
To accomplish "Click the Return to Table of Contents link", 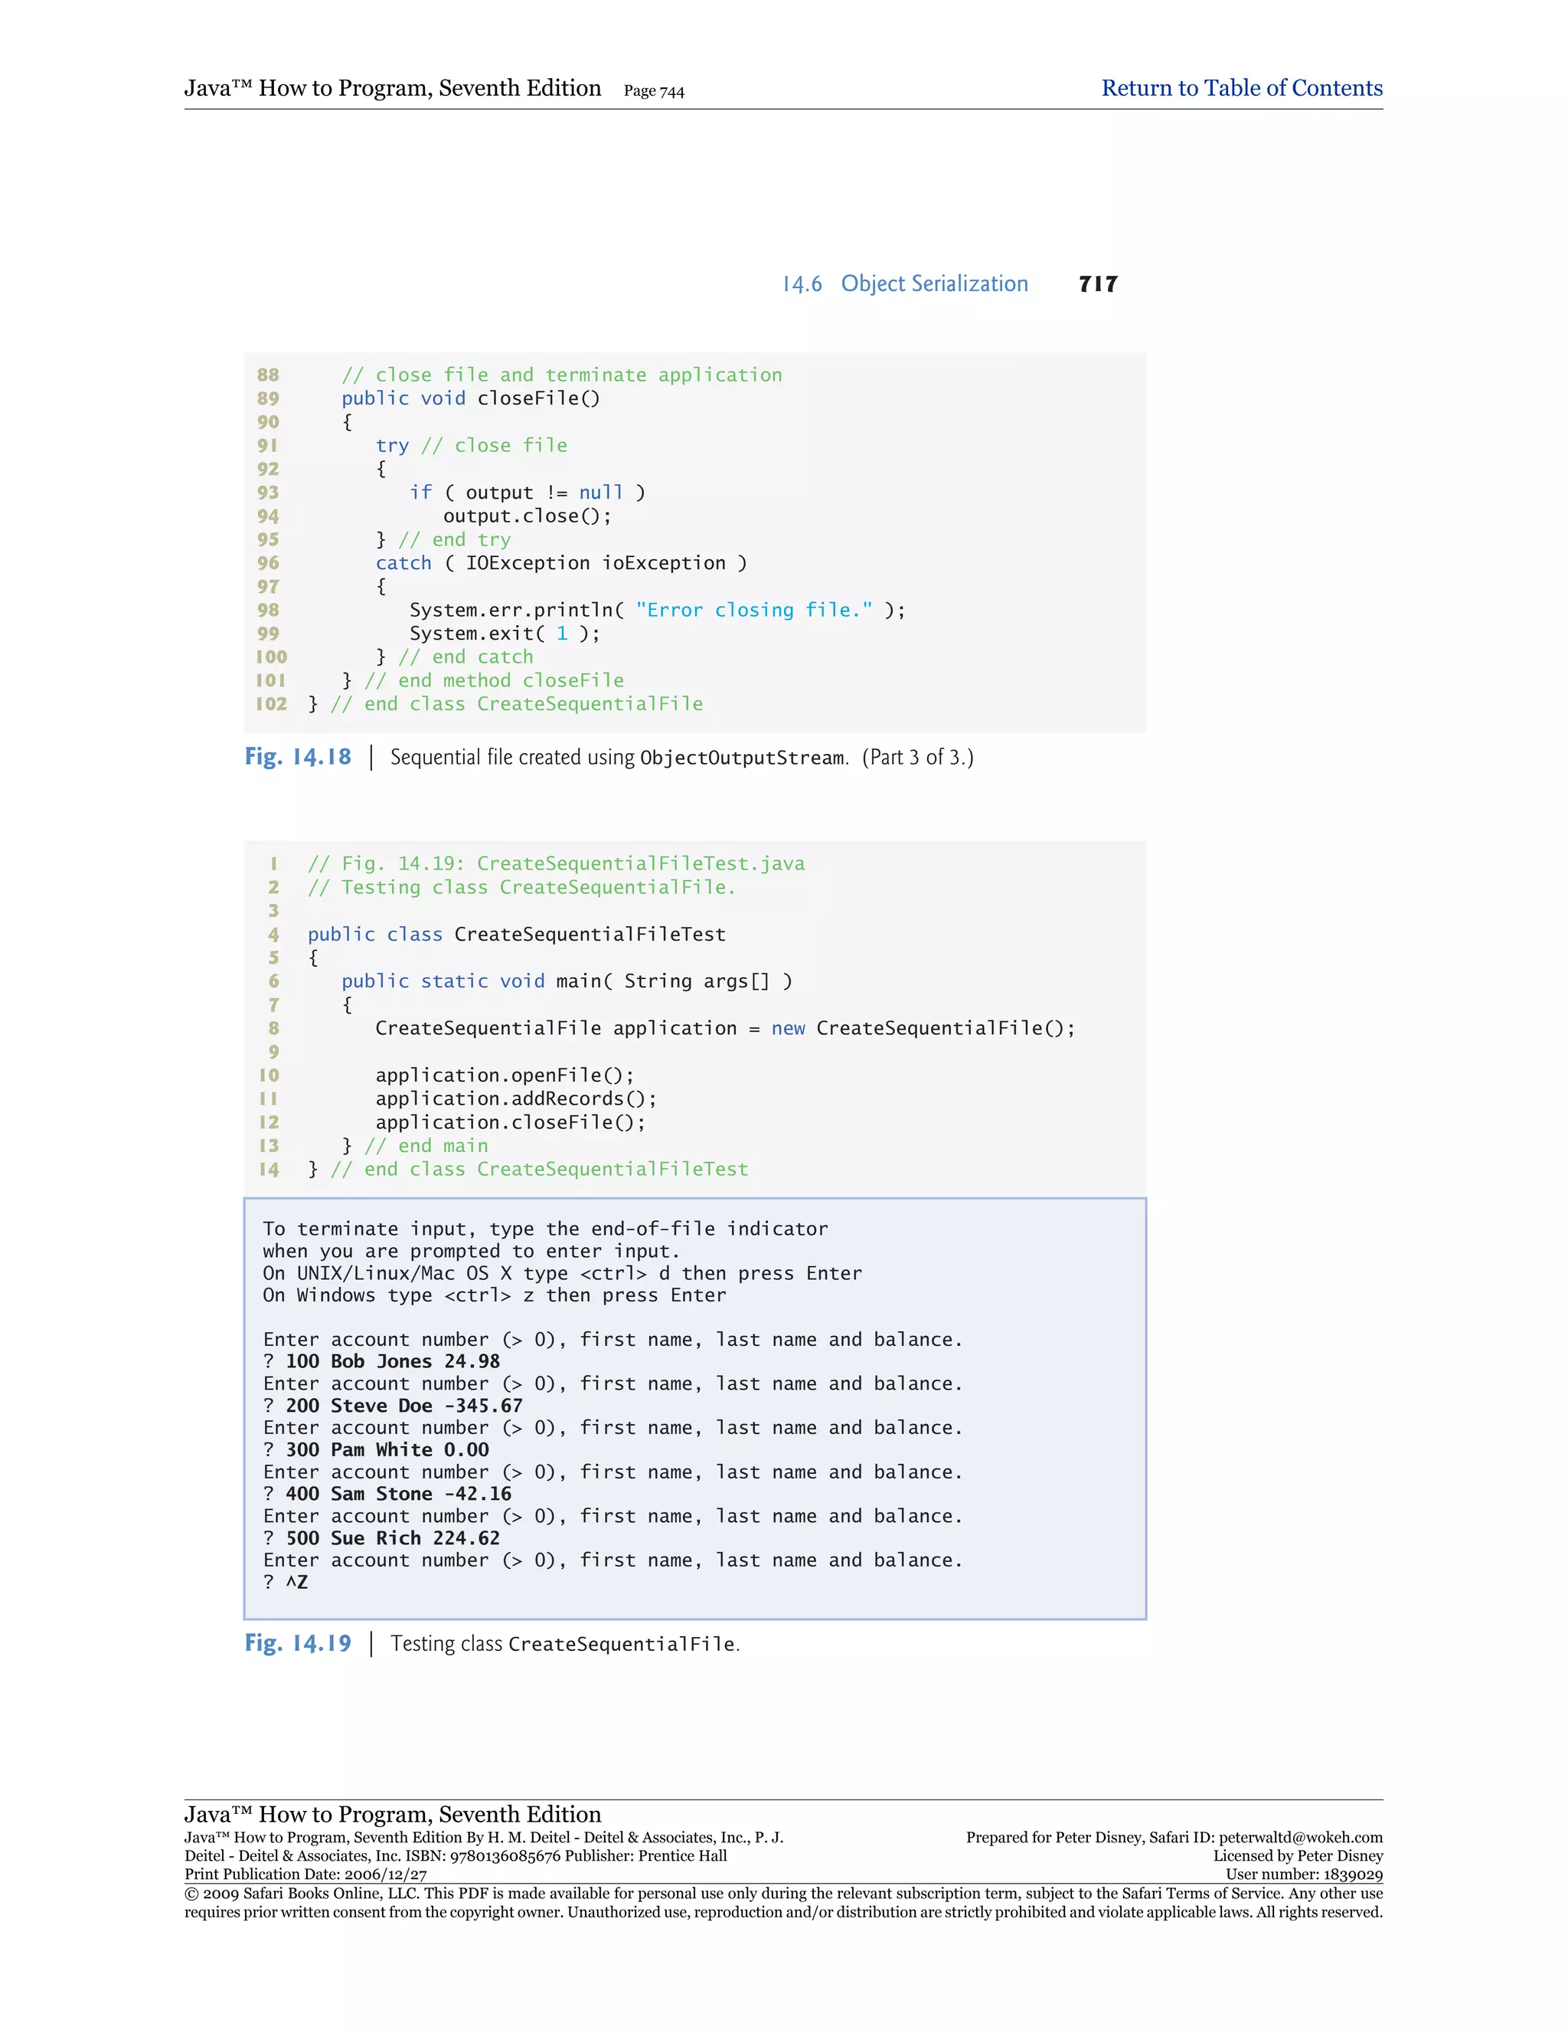I will [x=1241, y=88].
